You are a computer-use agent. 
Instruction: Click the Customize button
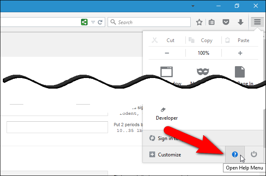coord(184,154)
